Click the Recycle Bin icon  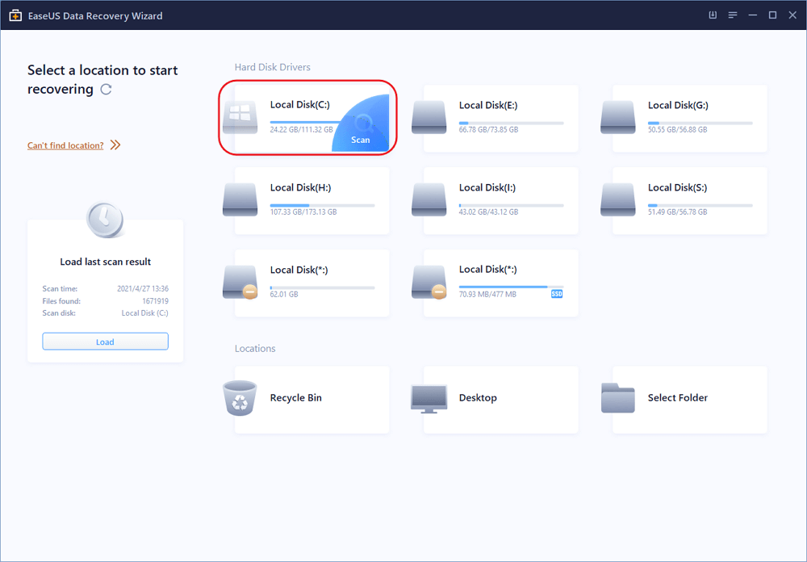[240, 397]
